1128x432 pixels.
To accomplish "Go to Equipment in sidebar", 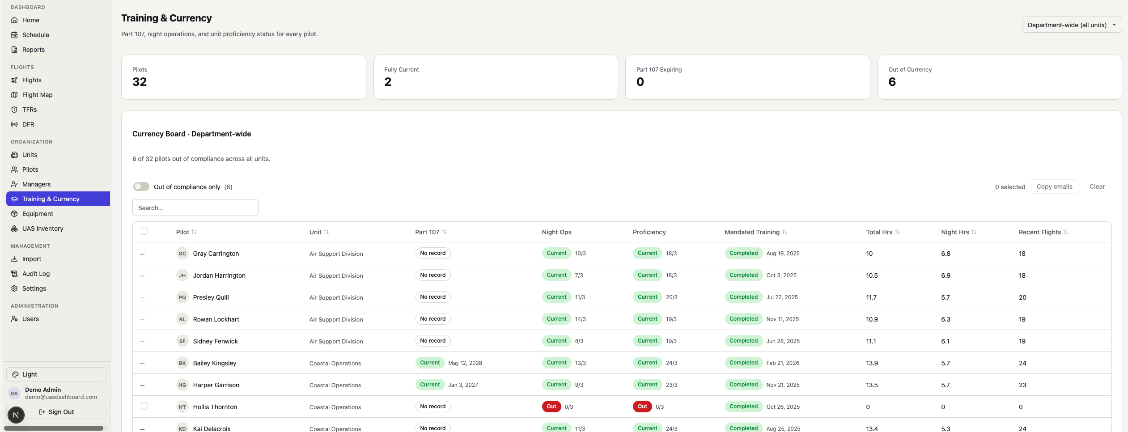I will pos(58,214).
